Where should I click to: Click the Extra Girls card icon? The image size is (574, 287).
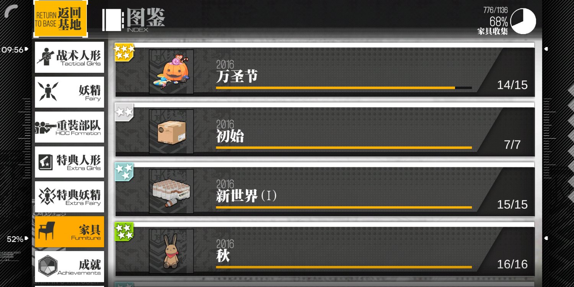click(x=46, y=162)
